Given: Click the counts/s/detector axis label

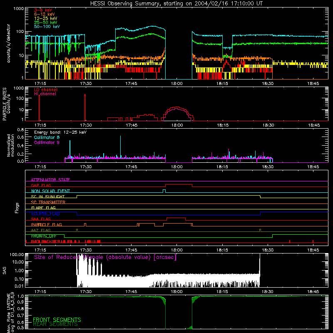Looking at the screenshot, I should [x=9, y=43].
